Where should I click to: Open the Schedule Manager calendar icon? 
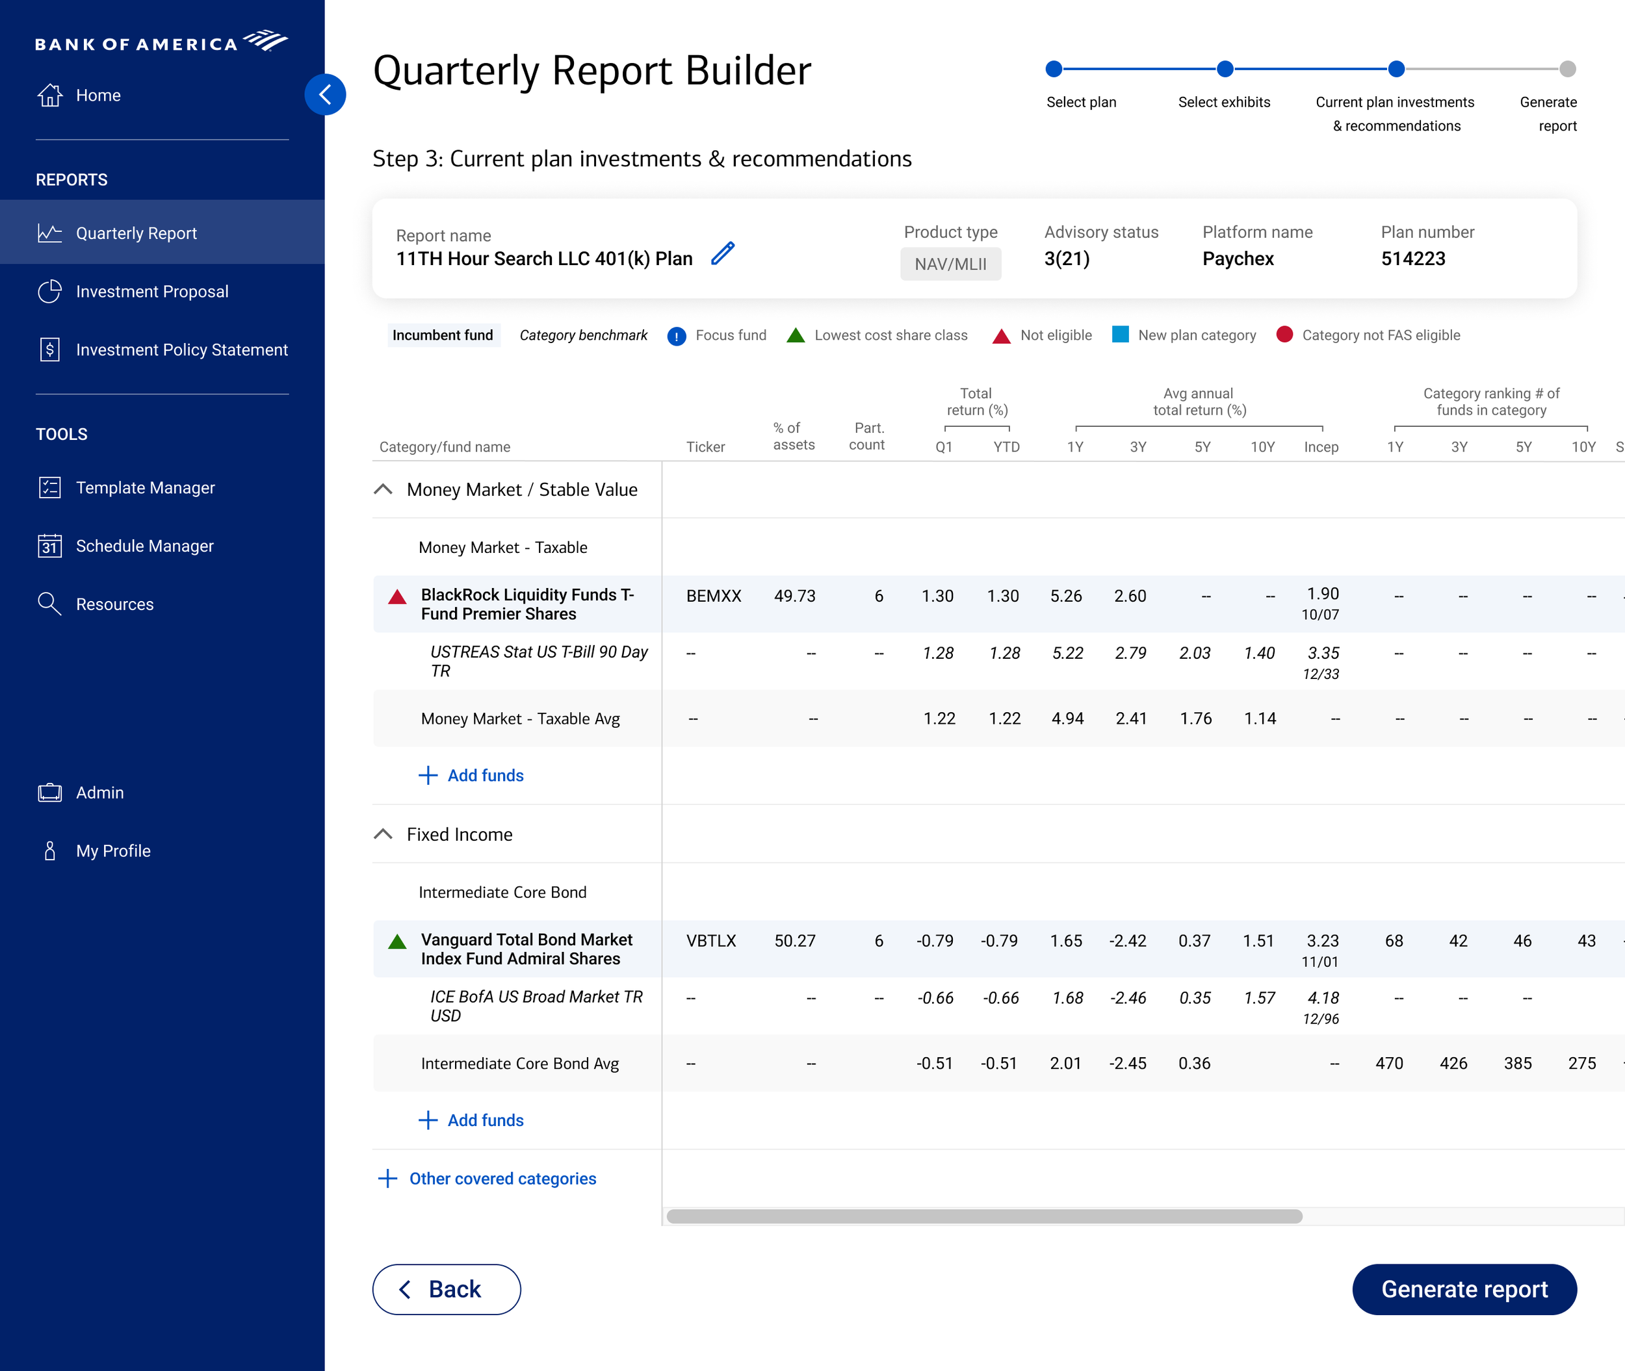tap(50, 546)
